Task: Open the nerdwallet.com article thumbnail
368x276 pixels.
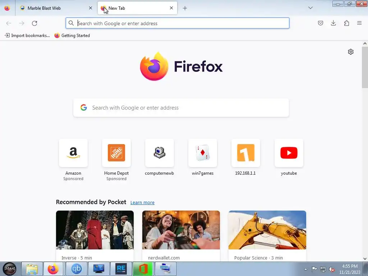Action: pyautogui.click(x=181, y=230)
